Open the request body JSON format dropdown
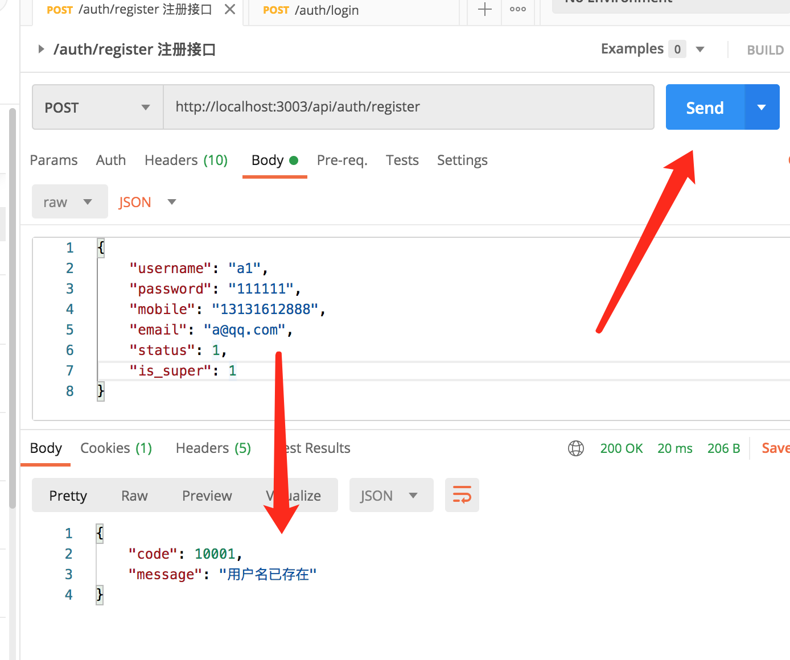790x660 pixels. coord(147,202)
